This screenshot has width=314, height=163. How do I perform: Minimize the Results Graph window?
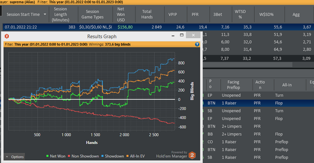click(173, 35)
